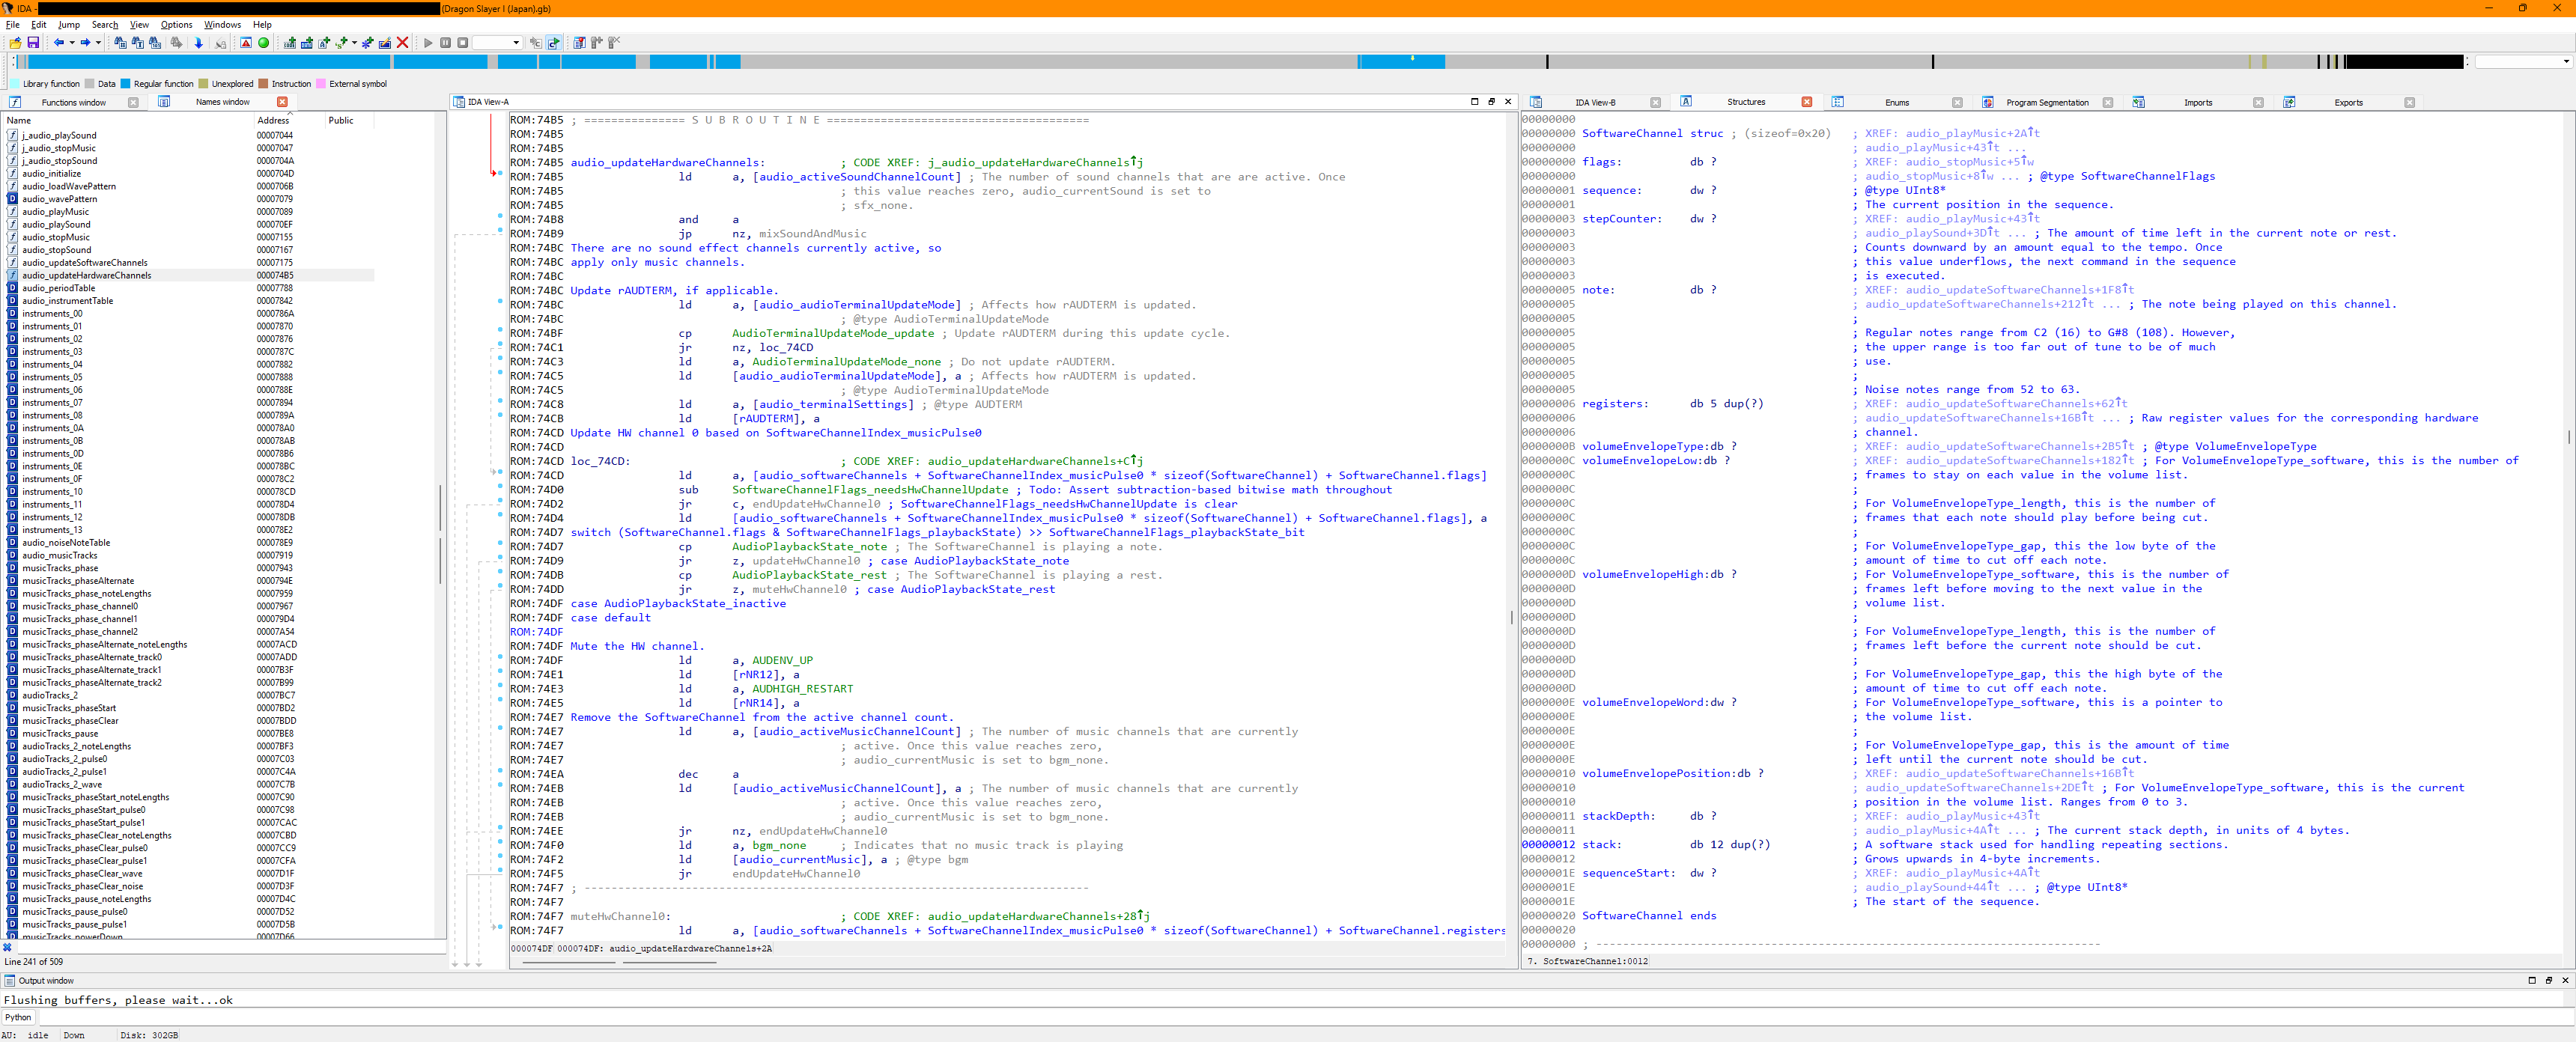Select musicTracks_pause in the Names list
2576x1042 pixels.
60,734
